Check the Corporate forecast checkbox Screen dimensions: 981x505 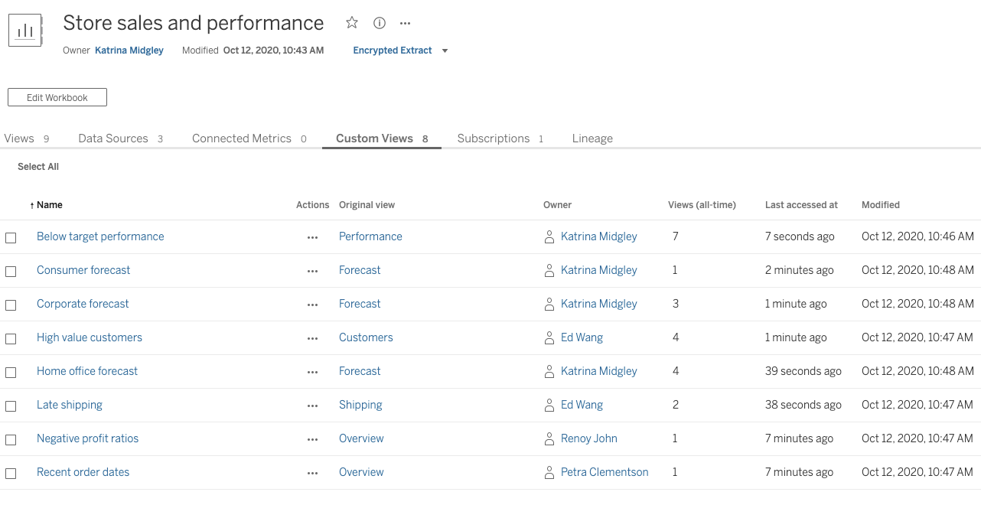click(x=11, y=305)
